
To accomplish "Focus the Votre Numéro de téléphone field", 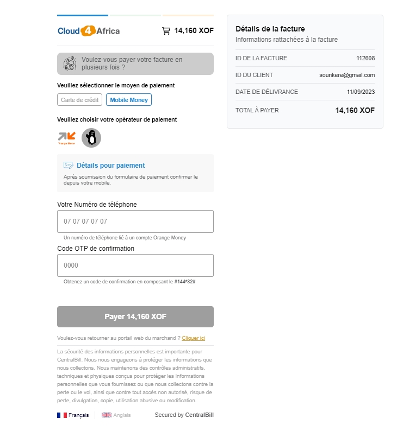I will pos(135,221).
